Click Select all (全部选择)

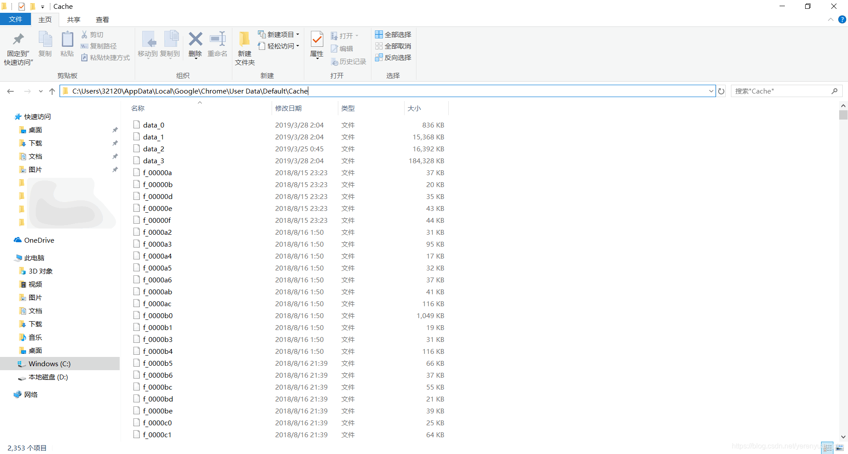[393, 34]
